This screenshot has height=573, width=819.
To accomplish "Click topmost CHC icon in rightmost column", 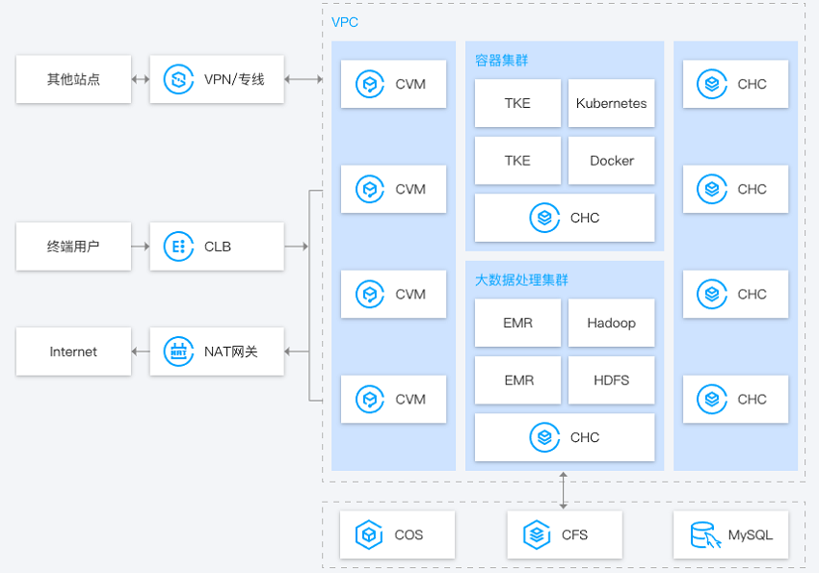I will [x=712, y=84].
